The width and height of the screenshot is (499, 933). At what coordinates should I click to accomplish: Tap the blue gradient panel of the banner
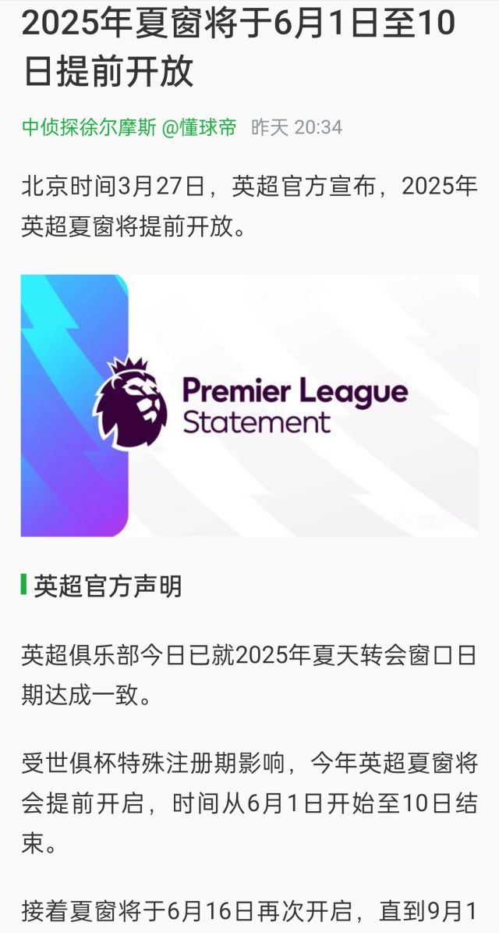click(x=74, y=405)
